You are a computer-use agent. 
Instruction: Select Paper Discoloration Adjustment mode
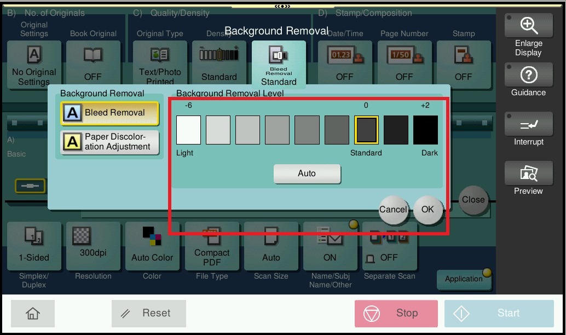(x=110, y=142)
